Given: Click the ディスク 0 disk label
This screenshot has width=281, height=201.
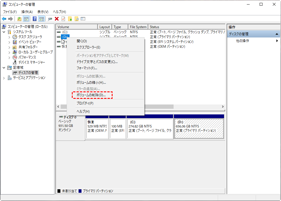Looking at the screenshot, I should tap(70, 117).
